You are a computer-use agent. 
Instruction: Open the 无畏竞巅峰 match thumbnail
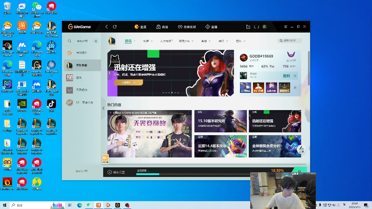(x=149, y=134)
